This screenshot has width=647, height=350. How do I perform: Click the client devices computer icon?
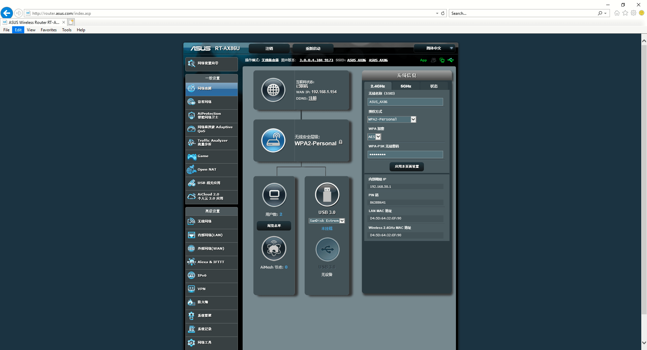[274, 195]
